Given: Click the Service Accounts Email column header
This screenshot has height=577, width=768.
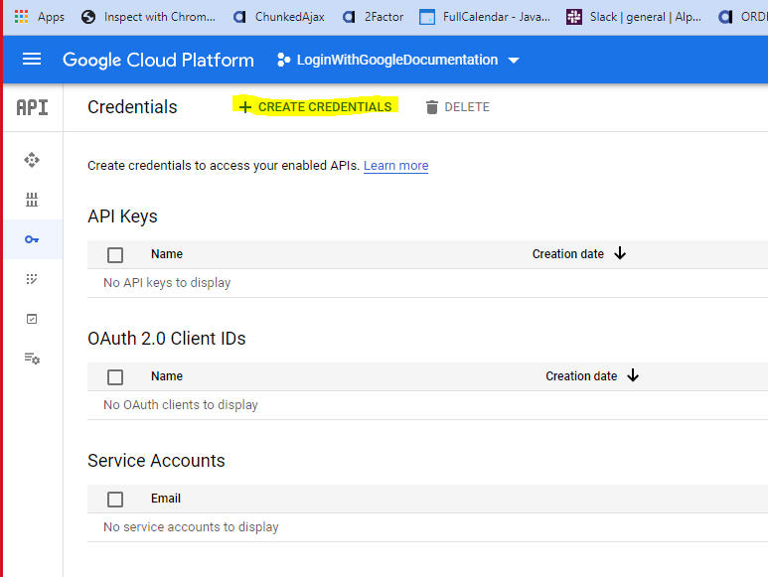Looking at the screenshot, I should [166, 499].
